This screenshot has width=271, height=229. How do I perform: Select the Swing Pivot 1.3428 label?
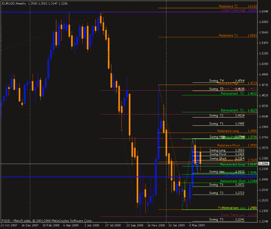click(x=227, y=154)
